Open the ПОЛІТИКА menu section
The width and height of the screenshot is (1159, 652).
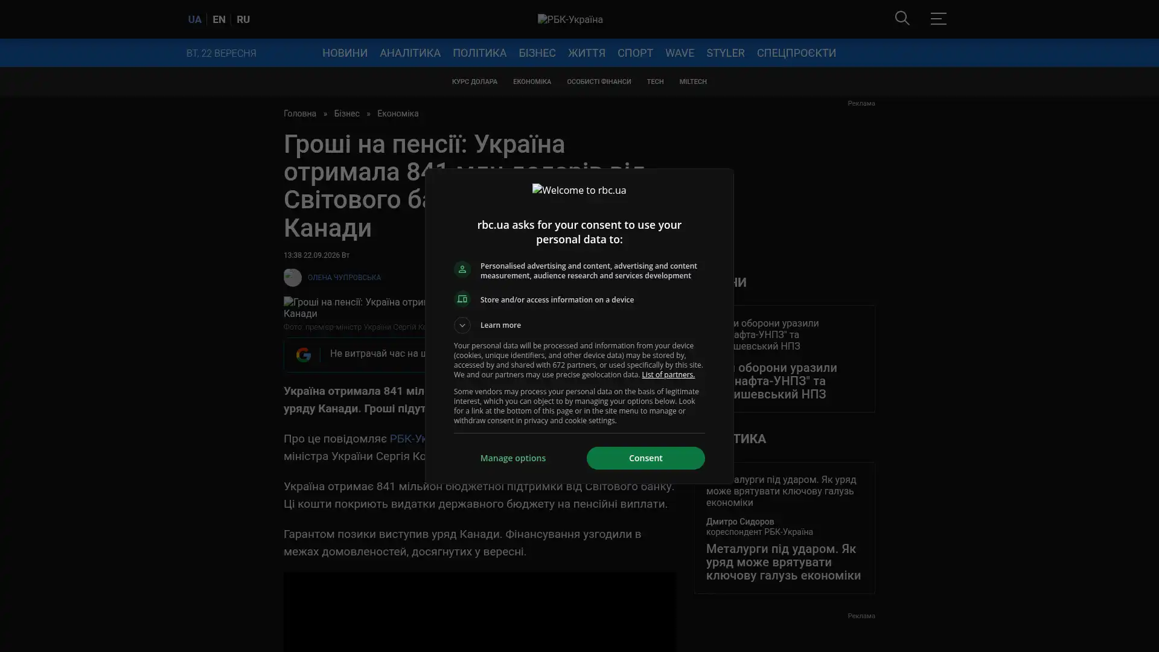(479, 53)
